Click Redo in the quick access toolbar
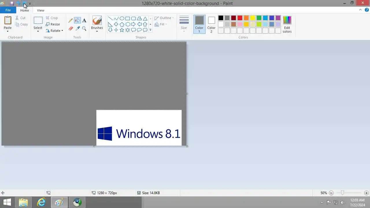The height and width of the screenshot is (208, 370). point(25,3)
